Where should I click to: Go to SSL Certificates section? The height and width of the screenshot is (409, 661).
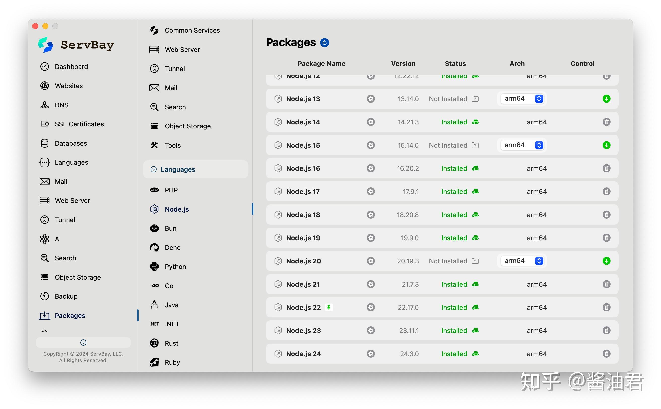79,124
